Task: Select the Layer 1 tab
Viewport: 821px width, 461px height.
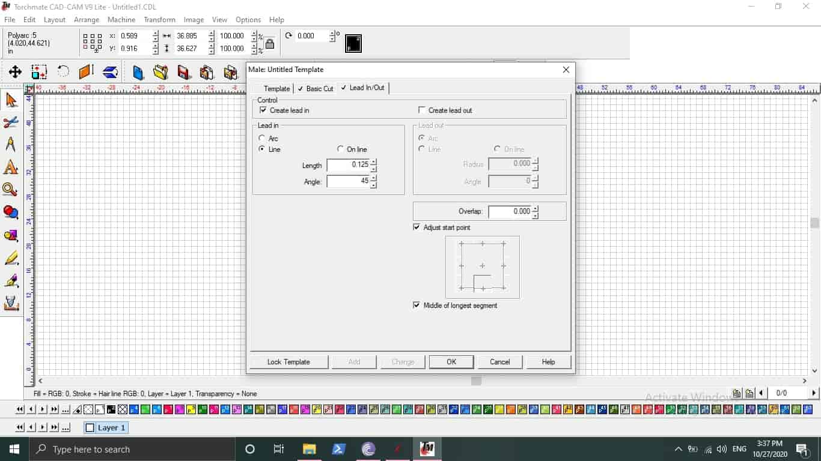Action: coord(106,428)
